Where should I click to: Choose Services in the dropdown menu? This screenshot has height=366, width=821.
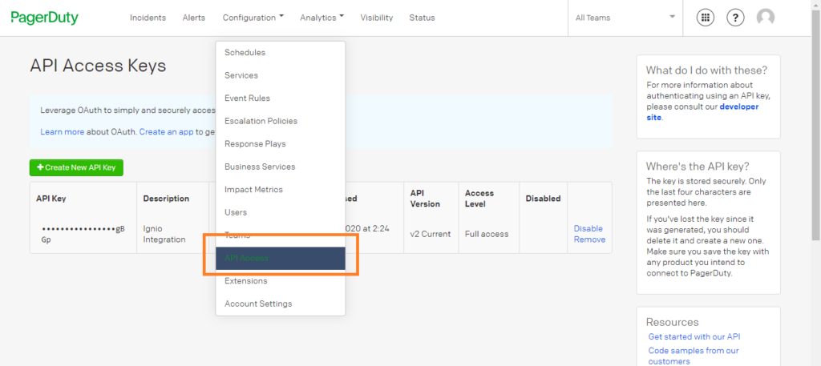click(241, 75)
